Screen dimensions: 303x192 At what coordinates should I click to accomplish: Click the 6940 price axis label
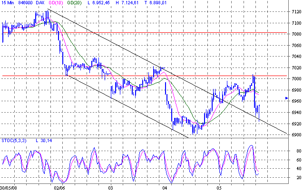tap(297, 113)
